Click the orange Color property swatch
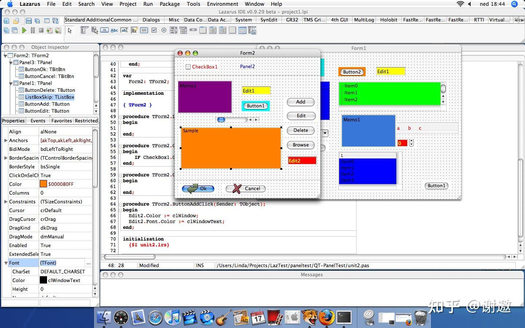This screenshot has height=328, width=525. coord(43,184)
